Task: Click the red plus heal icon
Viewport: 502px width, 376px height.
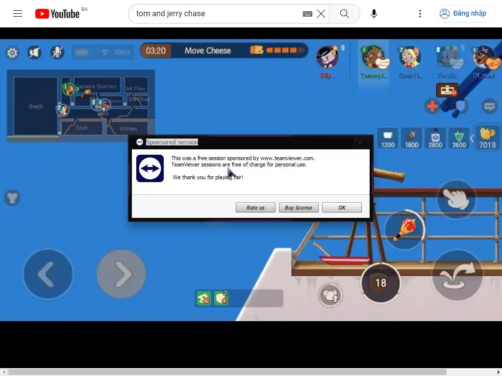Action: tap(432, 106)
